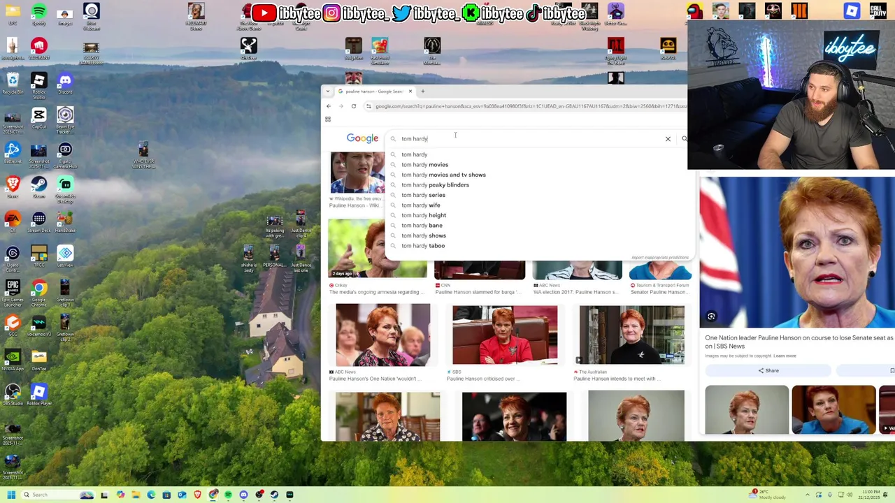Open Voicemod V3 desktop shortcut
Screen dimensions: 895x503
(38, 324)
